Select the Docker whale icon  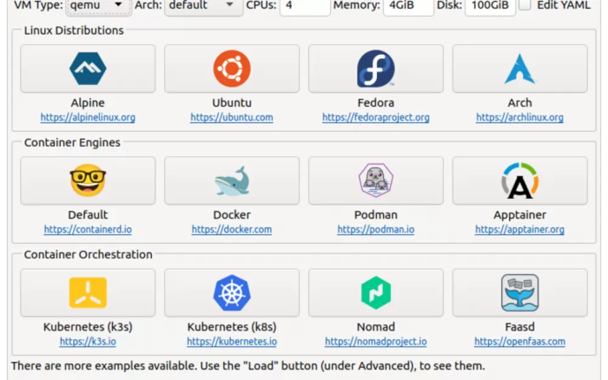pyautogui.click(x=232, y=181)
